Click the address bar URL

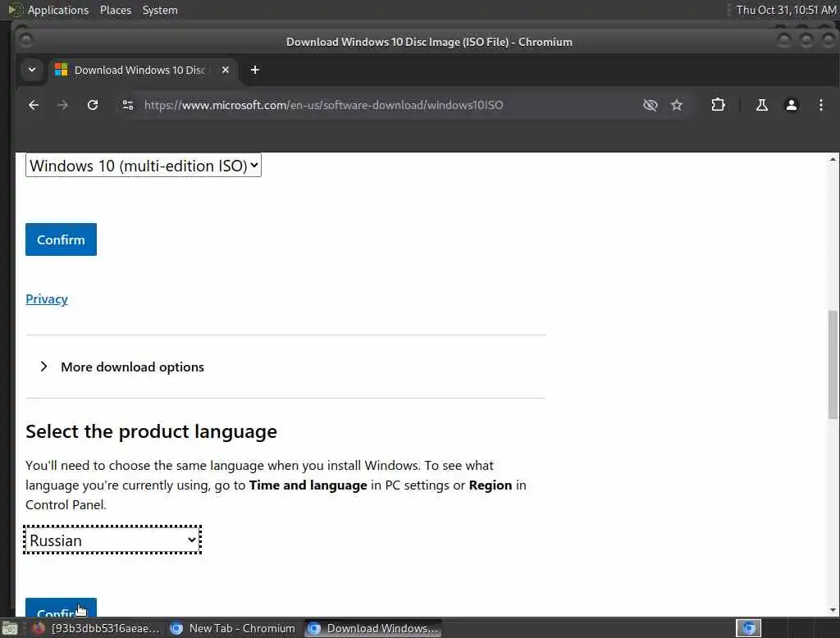pos(323,105)
